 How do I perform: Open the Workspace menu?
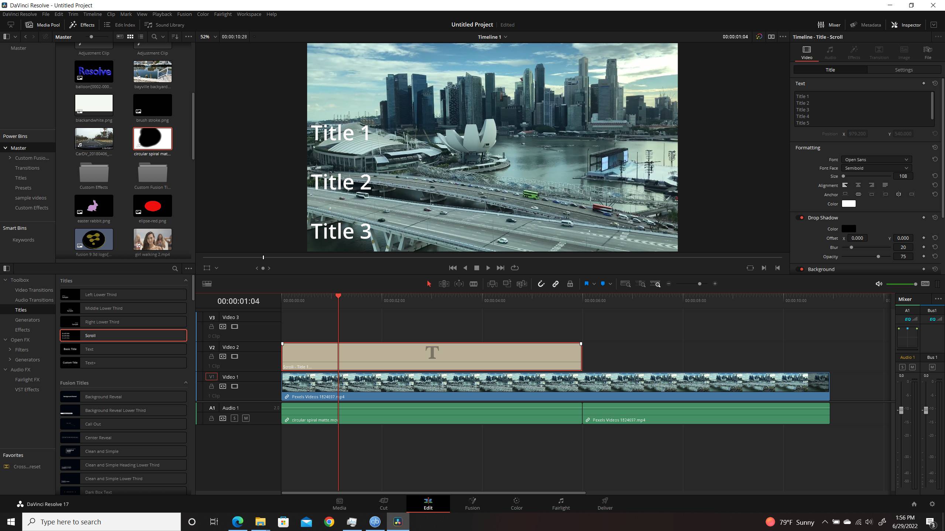[x=249, y=14]
